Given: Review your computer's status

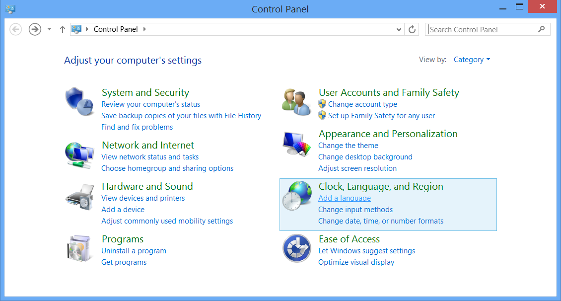Looking at the screenshot, I should (x=150, y=104).
